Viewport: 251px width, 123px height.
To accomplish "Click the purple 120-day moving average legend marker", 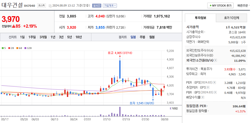I will [x=25, y=48].
